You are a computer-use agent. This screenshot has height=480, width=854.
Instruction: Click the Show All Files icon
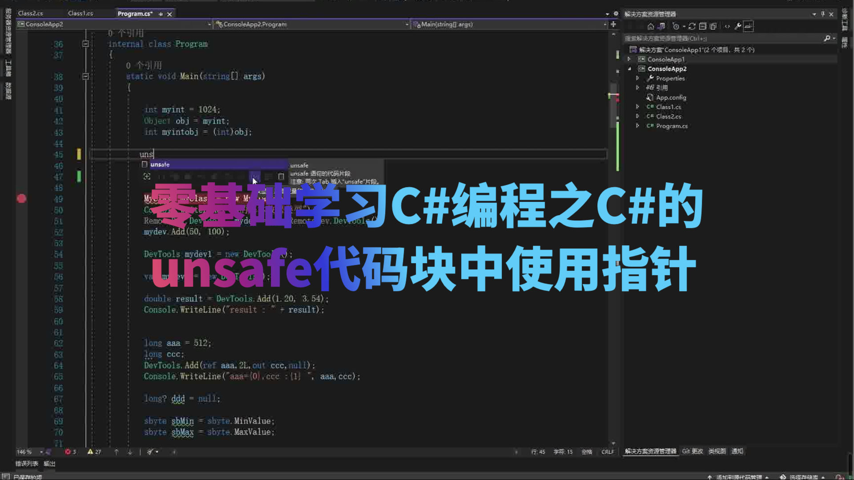[x=713, y=26]
